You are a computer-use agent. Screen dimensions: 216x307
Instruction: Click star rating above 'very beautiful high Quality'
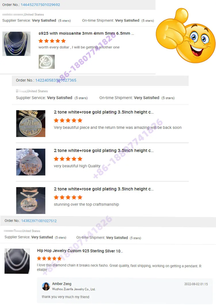[68, 159]
